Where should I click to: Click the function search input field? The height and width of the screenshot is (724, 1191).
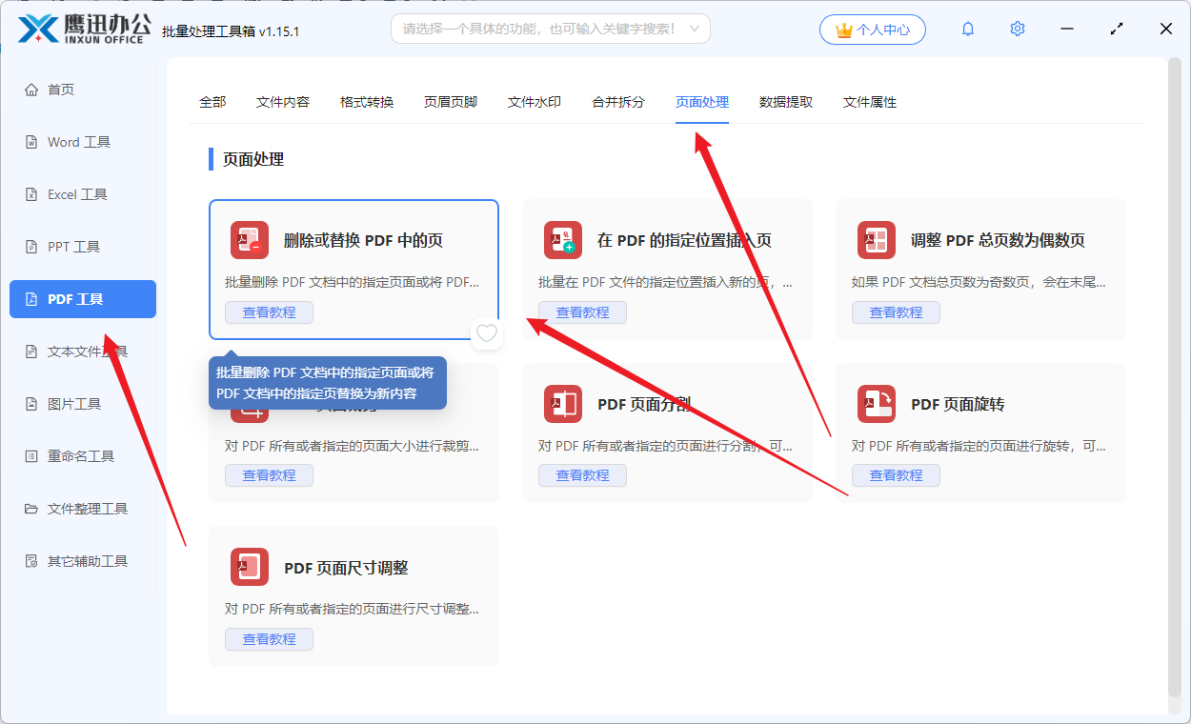[x=551, y=29]
